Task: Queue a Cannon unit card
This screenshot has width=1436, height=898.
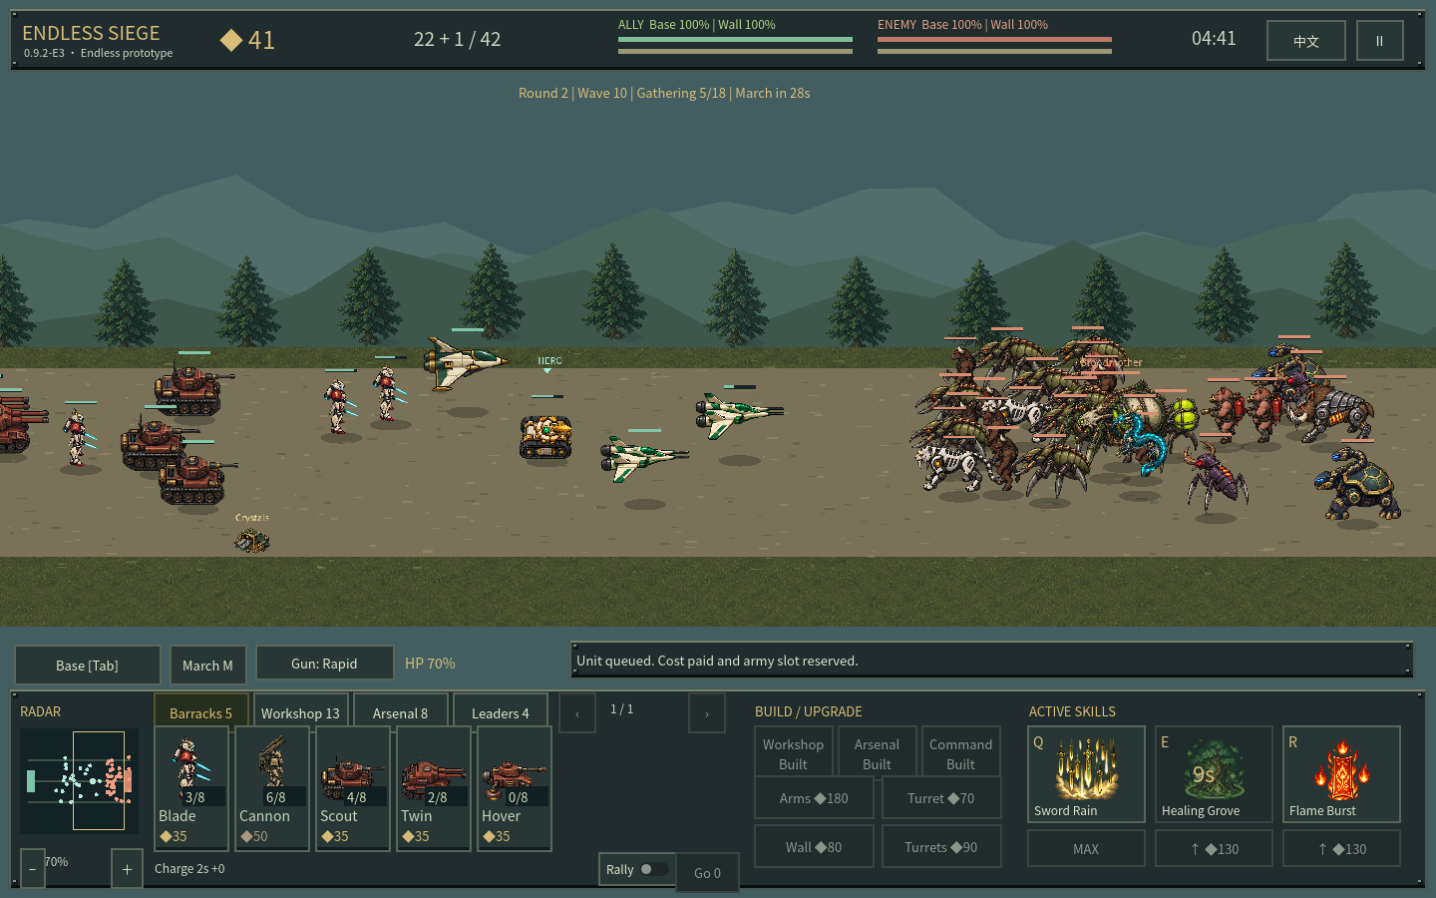Action: 272,788
